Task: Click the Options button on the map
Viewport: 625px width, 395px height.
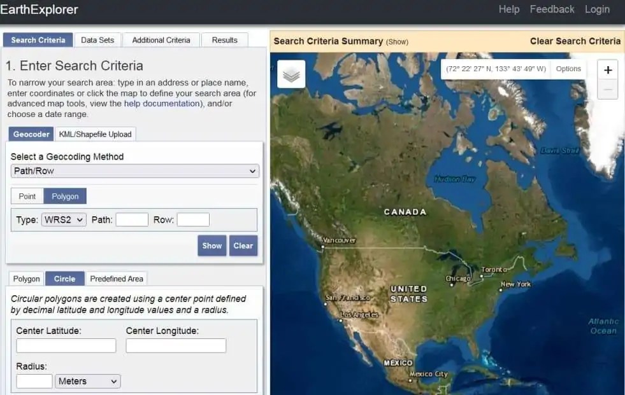Action: pos(568,69)
